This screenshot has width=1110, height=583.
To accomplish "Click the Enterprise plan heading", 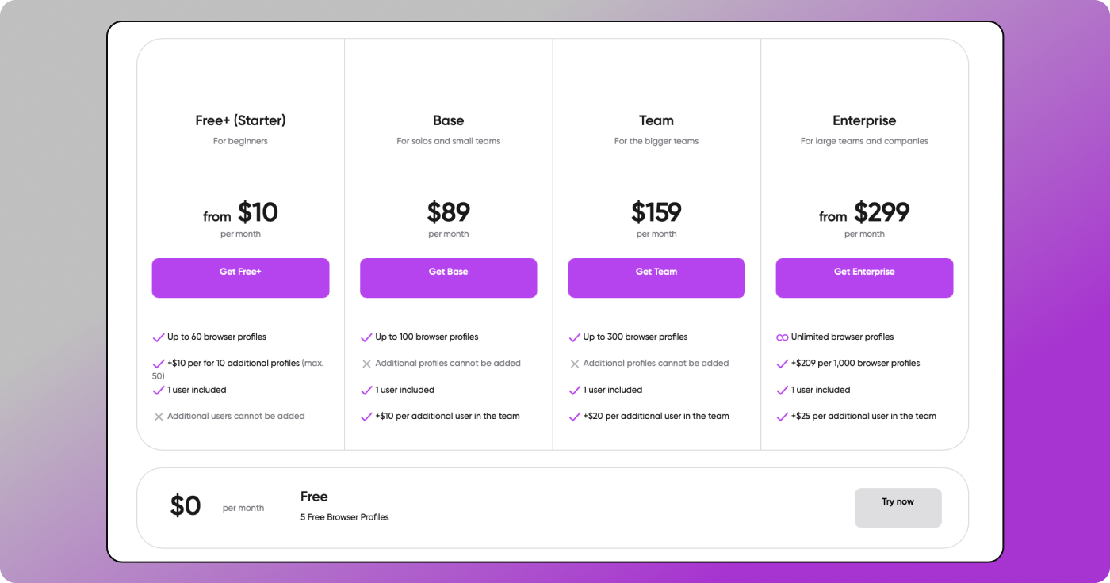I will click(864, 120).
